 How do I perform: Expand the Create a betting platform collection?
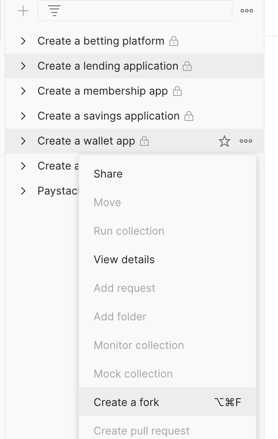23,41
